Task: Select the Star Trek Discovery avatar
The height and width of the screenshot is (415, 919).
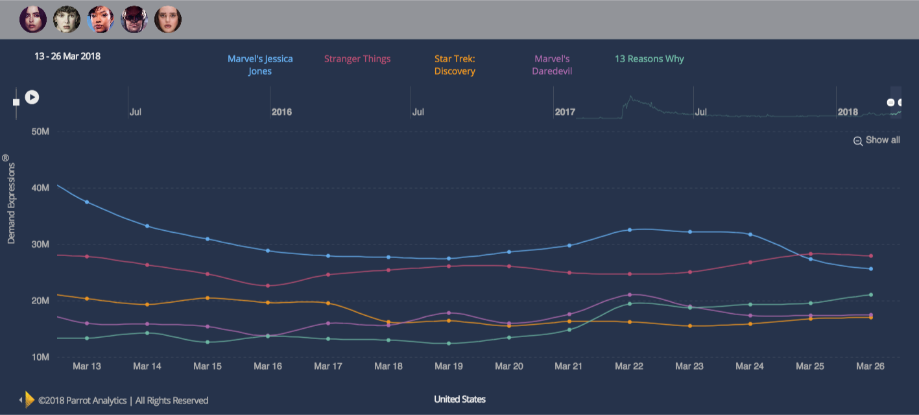Action: (x=101, y=19)
